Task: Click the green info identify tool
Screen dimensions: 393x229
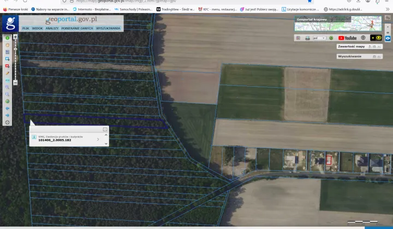Action: coord(8,38)
